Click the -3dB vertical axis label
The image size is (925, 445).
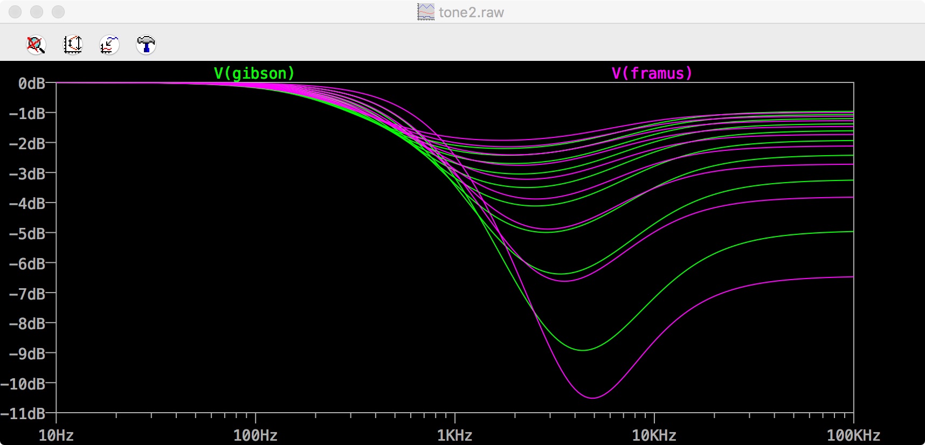27,174
